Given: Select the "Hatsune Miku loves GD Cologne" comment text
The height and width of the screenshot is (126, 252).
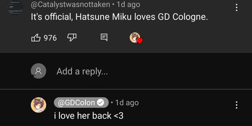Looking at the screenshot, I should coord(142,17).
